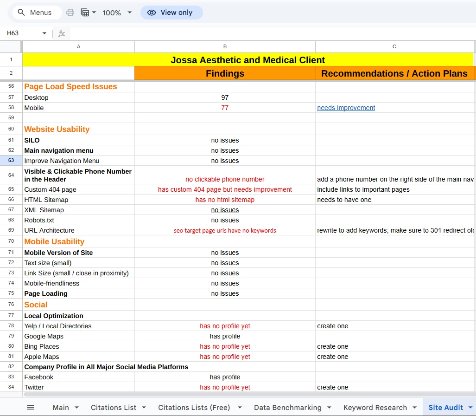Select the Page Loading cell
This screenshot has width=476, height=416.
coord(79,293)
